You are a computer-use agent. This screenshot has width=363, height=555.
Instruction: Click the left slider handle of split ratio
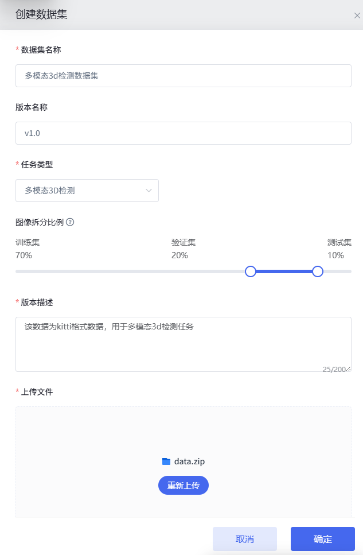251,271
